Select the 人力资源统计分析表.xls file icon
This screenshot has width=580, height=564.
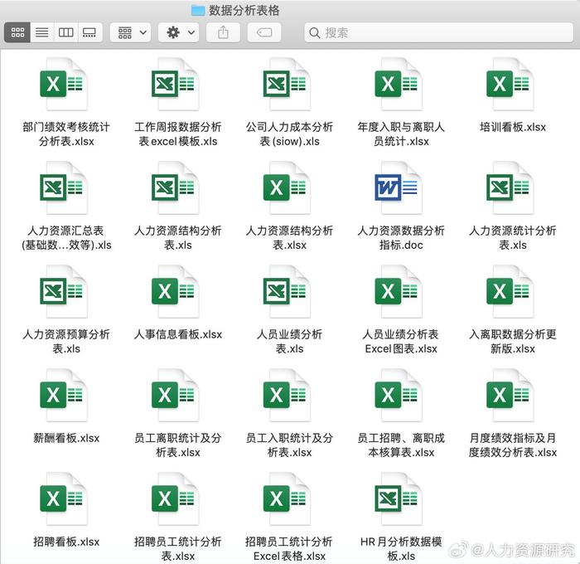pyautogui.click(x=510, y=188)
